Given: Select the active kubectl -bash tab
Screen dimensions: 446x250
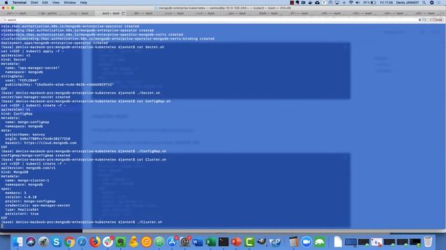Looking at the screenshot, I should click(111, 13).
